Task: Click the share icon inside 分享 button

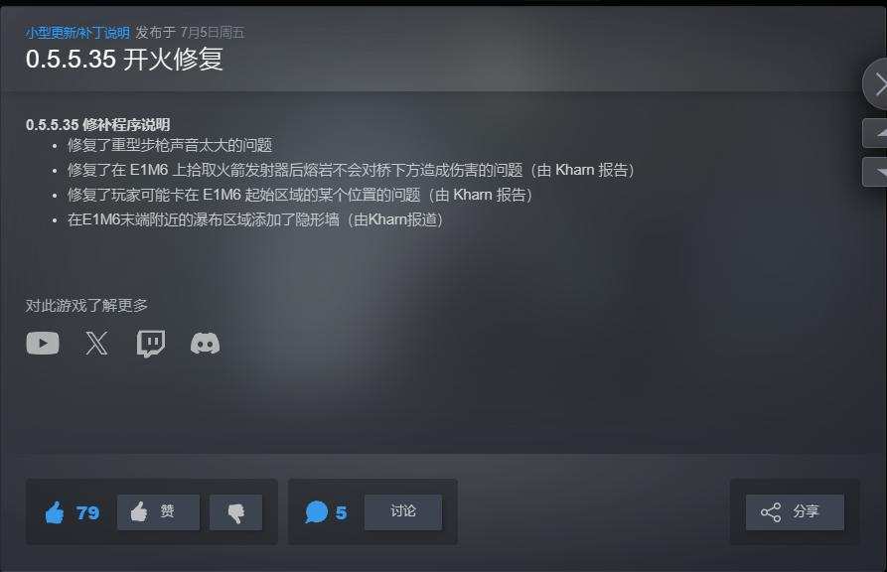Action: [771, 512]
